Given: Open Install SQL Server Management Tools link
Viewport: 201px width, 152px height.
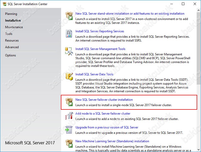Looking at the screenshot, I should (100, 49).
